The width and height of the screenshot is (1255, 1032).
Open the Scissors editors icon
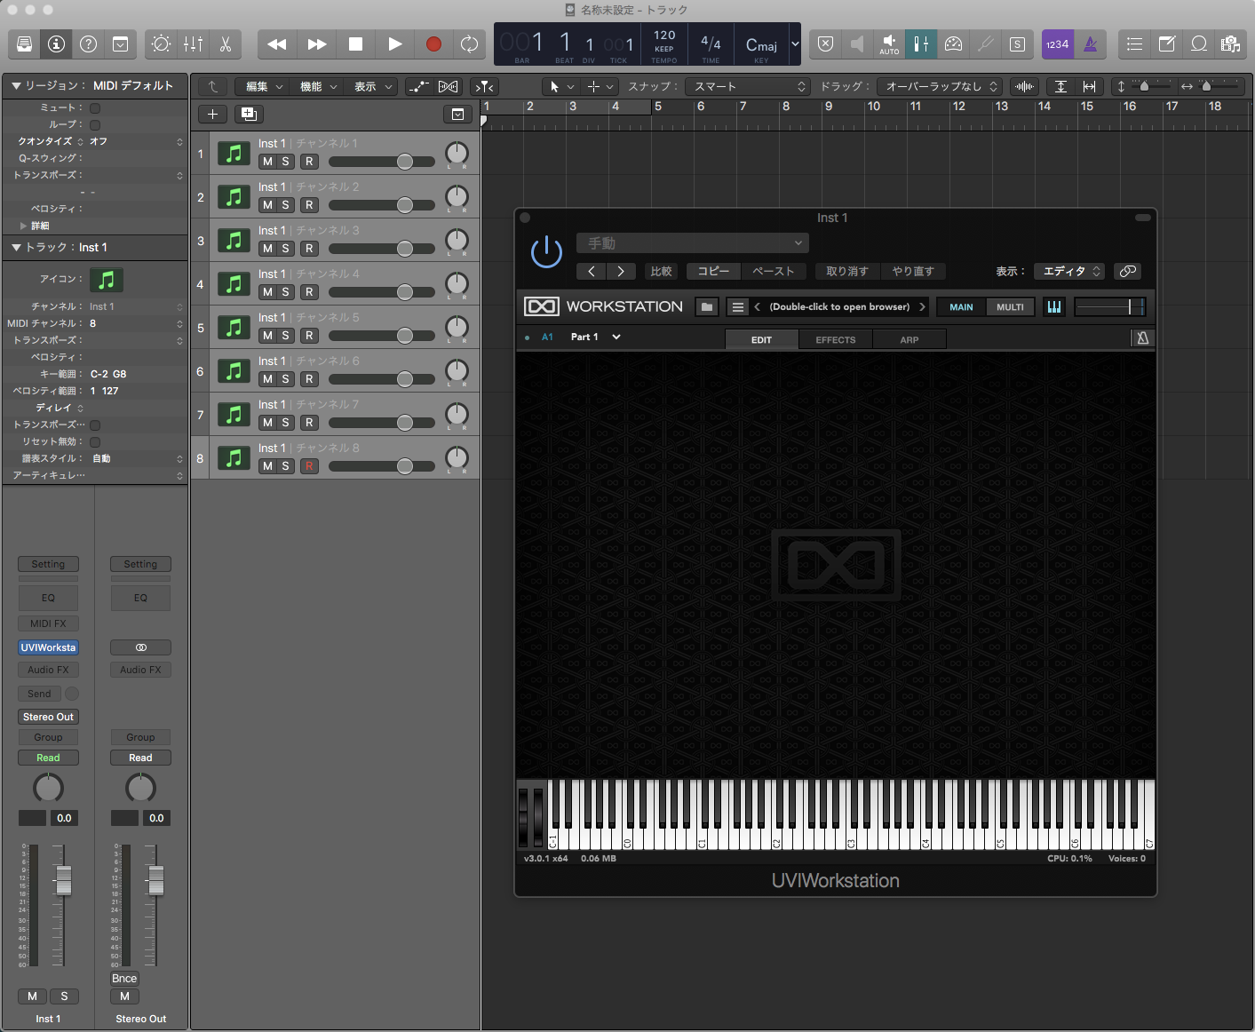point(226,44)
